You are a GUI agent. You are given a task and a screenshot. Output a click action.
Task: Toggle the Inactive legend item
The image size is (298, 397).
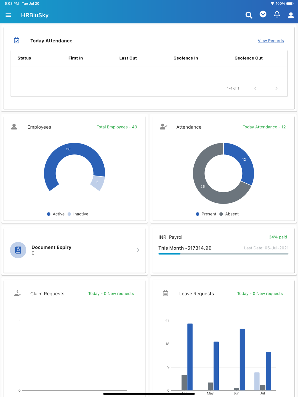78,214
